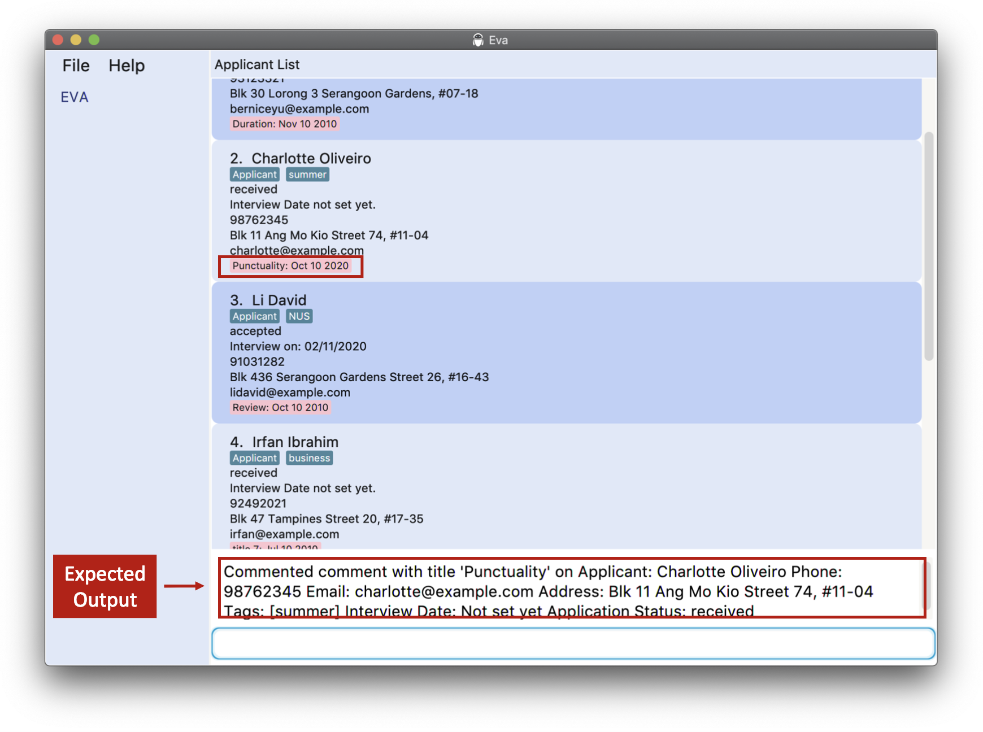The height and width of the screenshot is (732, 983).
Task: Click phone number 92492021
Action: click(258, 504)
